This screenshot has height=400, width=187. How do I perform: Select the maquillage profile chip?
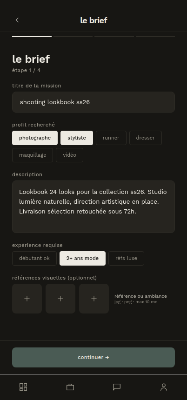pos(33,155)
